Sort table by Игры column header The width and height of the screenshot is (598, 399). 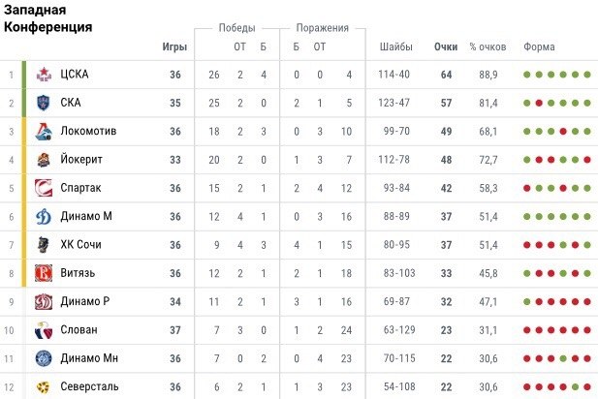174,46
